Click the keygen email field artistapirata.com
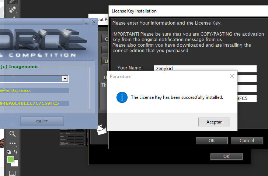 [34, 90]
